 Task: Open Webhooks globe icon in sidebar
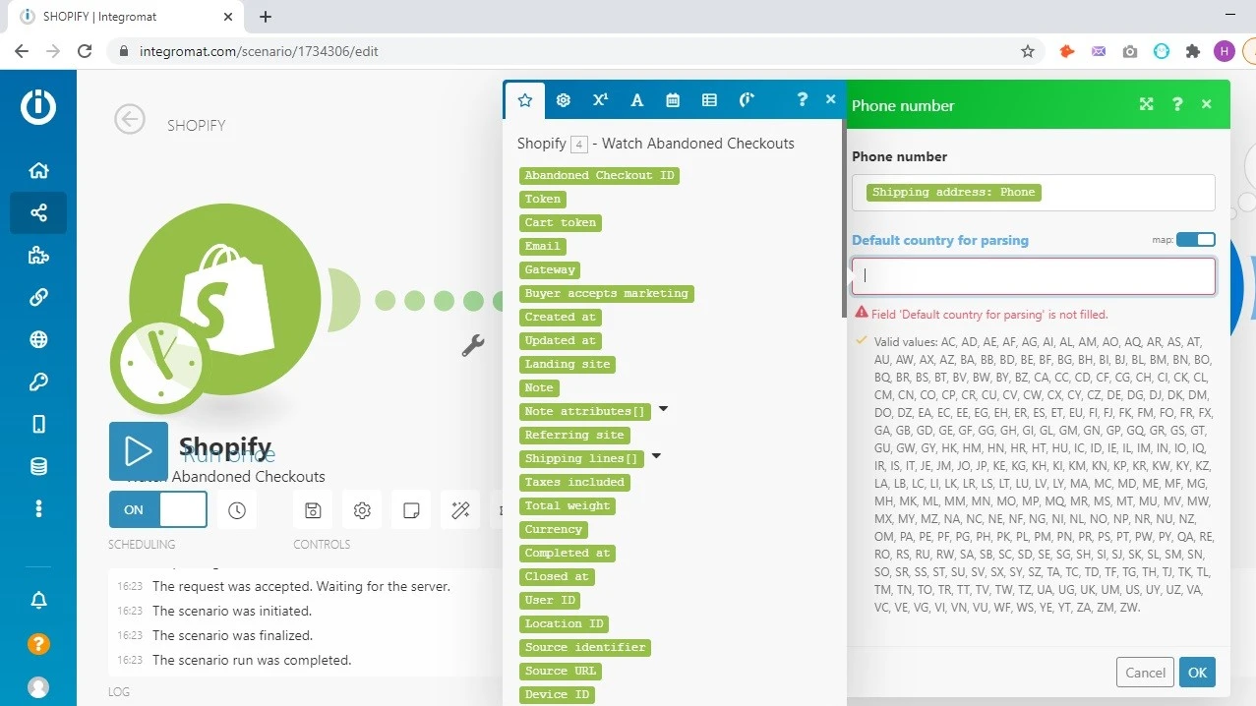(x=38, y=340)
